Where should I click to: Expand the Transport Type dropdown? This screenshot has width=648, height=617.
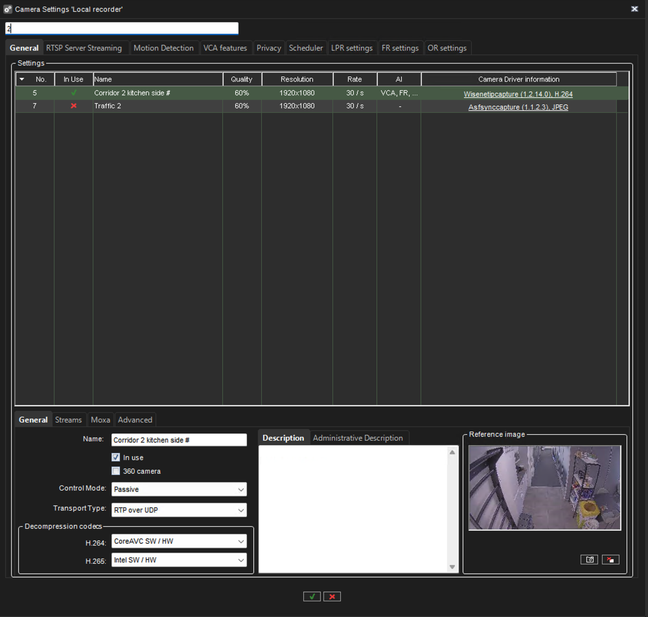[179, 510]
